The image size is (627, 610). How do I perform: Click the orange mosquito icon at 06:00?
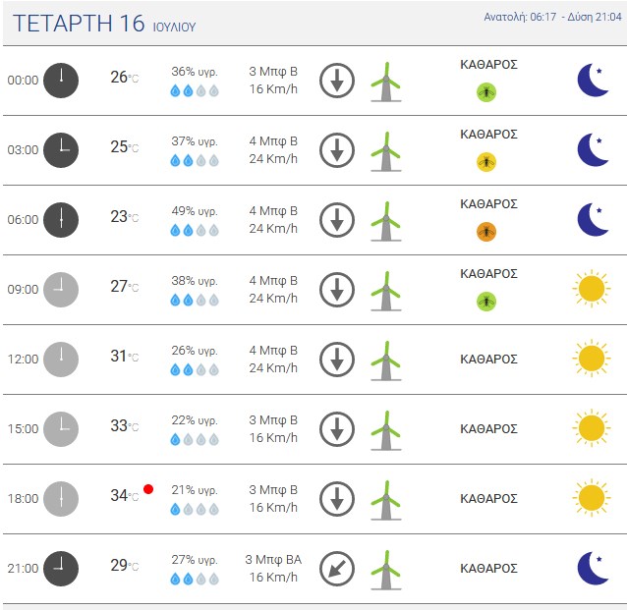tap(486, 232)
